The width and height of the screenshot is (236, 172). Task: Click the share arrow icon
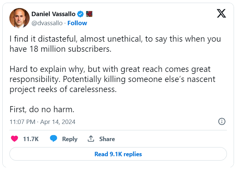pos(91,139)
